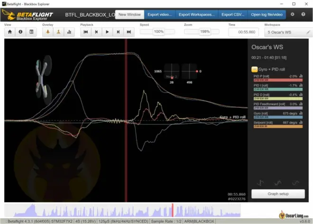Jump to the log start
This screenshot has width=313, height=224.
tap(86, 32)
